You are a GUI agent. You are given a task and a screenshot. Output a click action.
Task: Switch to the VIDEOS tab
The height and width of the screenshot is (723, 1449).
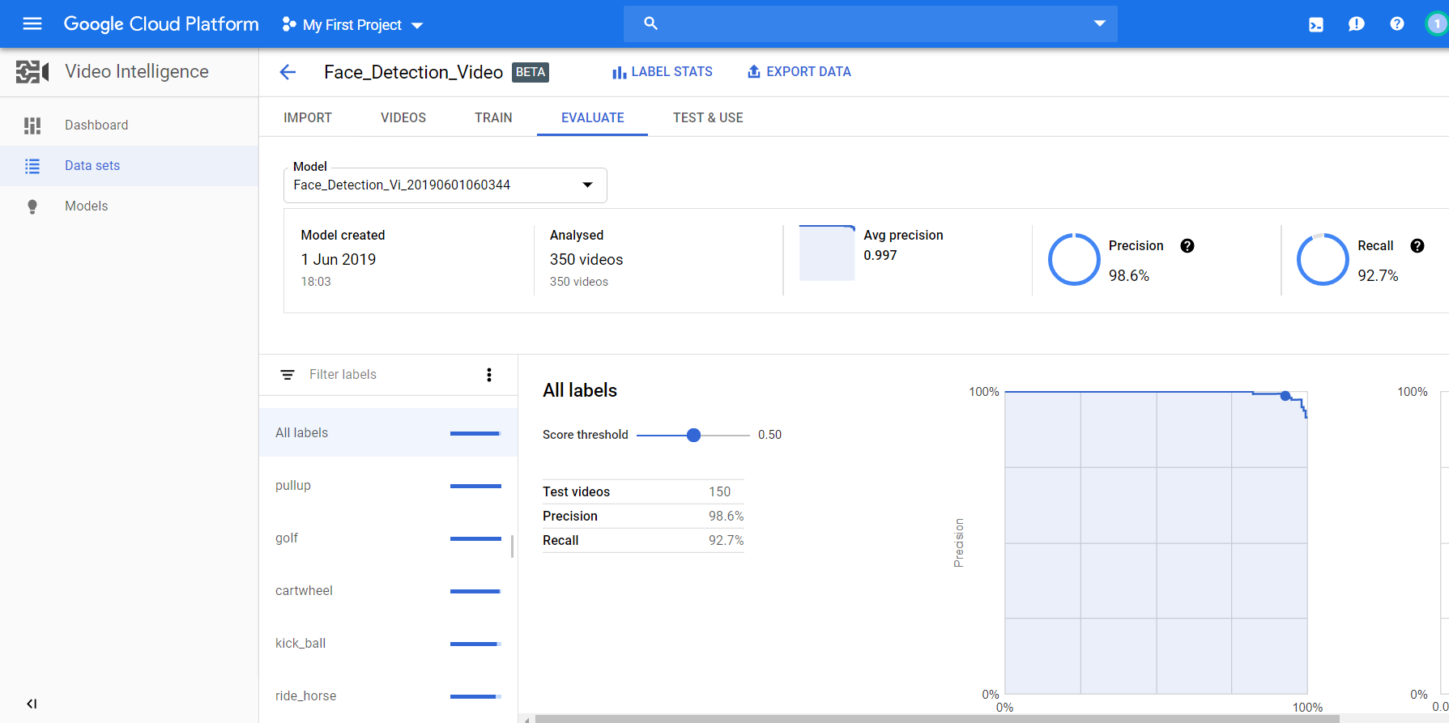tap(403, 117)
